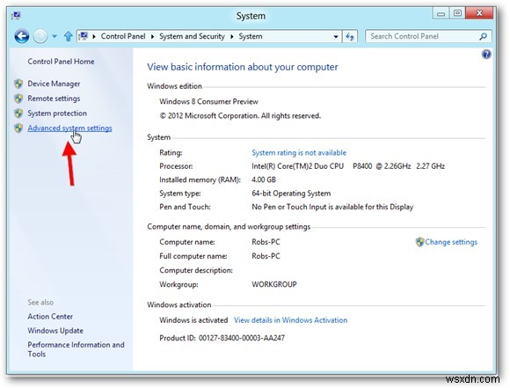Open Control Panel Home

click(61, 62)
